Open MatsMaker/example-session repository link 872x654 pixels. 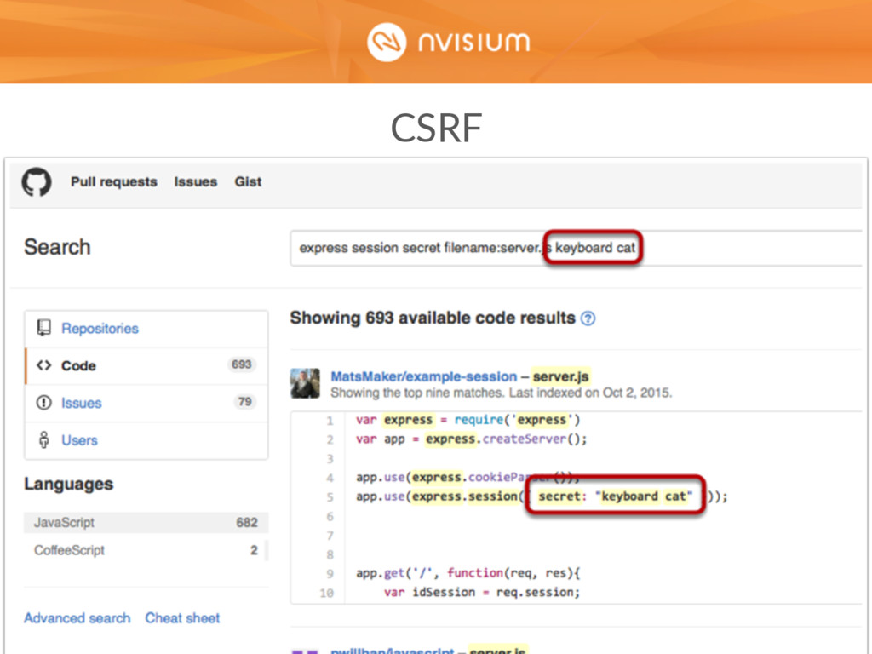tap(424, 376)
